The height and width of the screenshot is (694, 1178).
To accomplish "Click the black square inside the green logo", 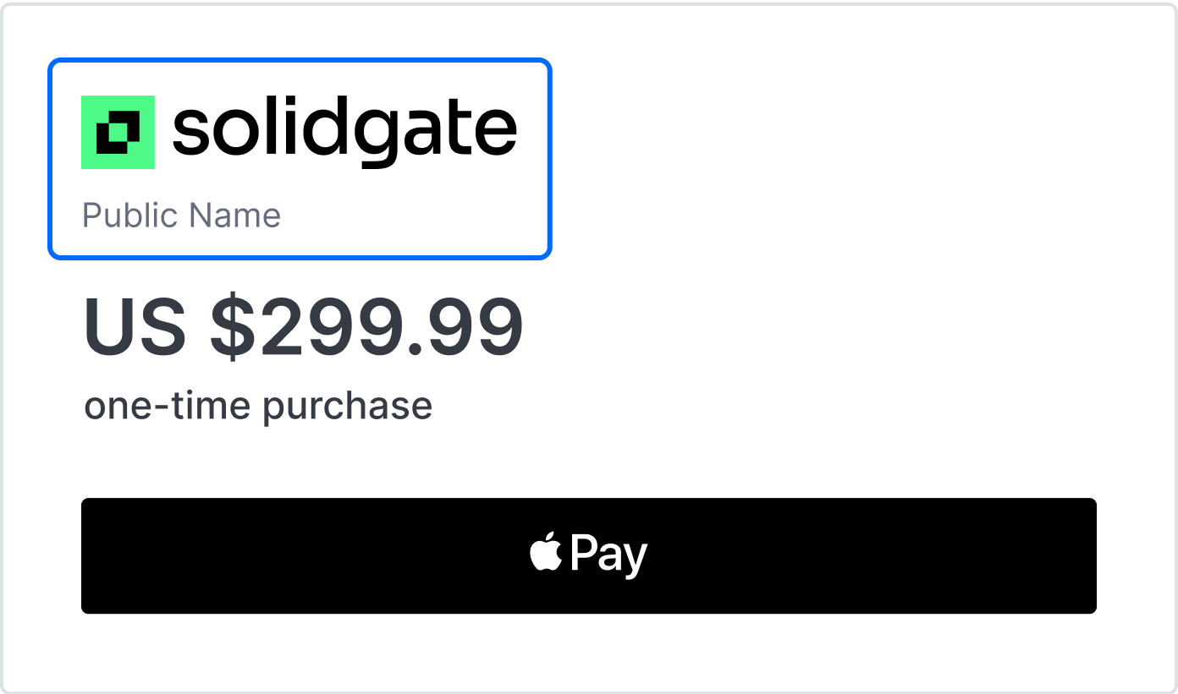I will pos(118,132).
